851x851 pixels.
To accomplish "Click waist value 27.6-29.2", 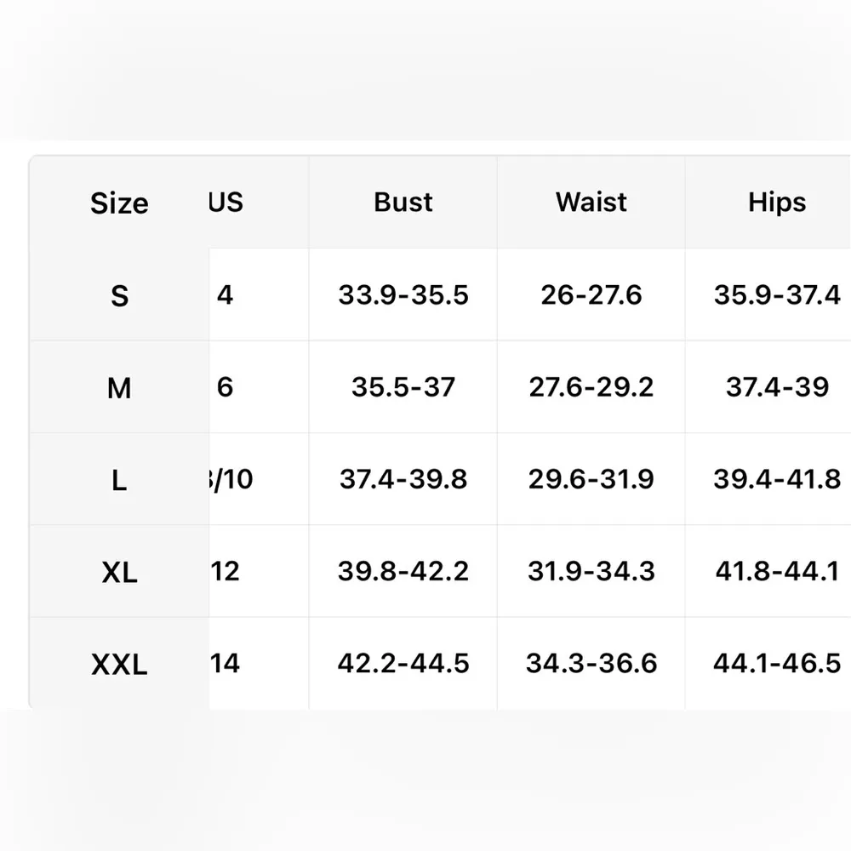I will [591, 387].
